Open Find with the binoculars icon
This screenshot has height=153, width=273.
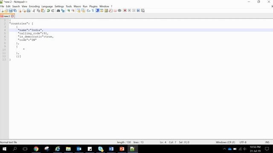pos(58,11)
